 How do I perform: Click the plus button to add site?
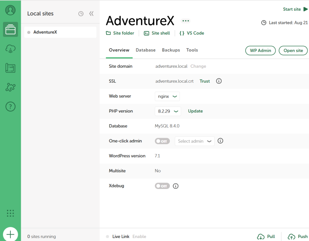(x=11, y=234)
